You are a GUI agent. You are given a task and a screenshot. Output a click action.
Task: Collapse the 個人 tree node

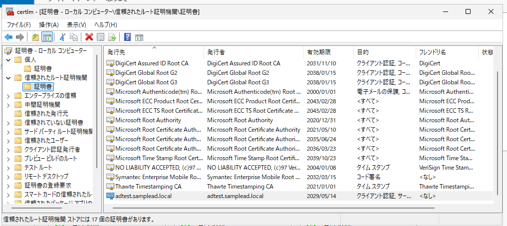(x=8, y=60)
